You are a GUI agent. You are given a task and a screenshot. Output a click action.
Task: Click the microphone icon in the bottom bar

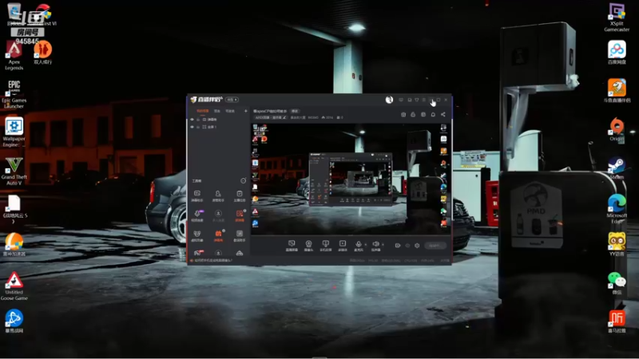pyautogui.click(x=358, y=246)
